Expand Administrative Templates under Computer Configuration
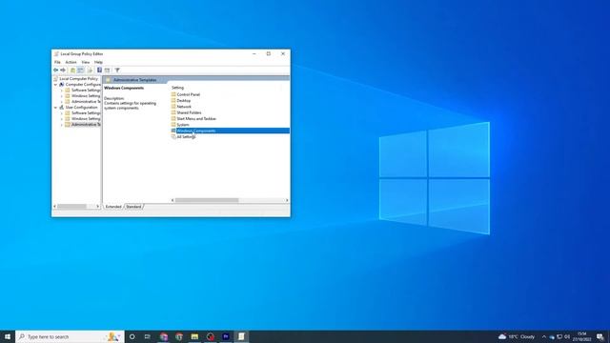The image size is (610, 343). [x=61, y=102]
